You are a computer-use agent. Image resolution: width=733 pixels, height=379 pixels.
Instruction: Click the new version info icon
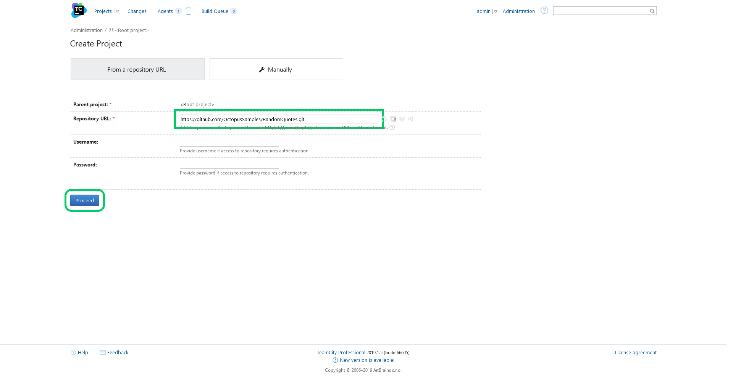(x=335, y=360)
